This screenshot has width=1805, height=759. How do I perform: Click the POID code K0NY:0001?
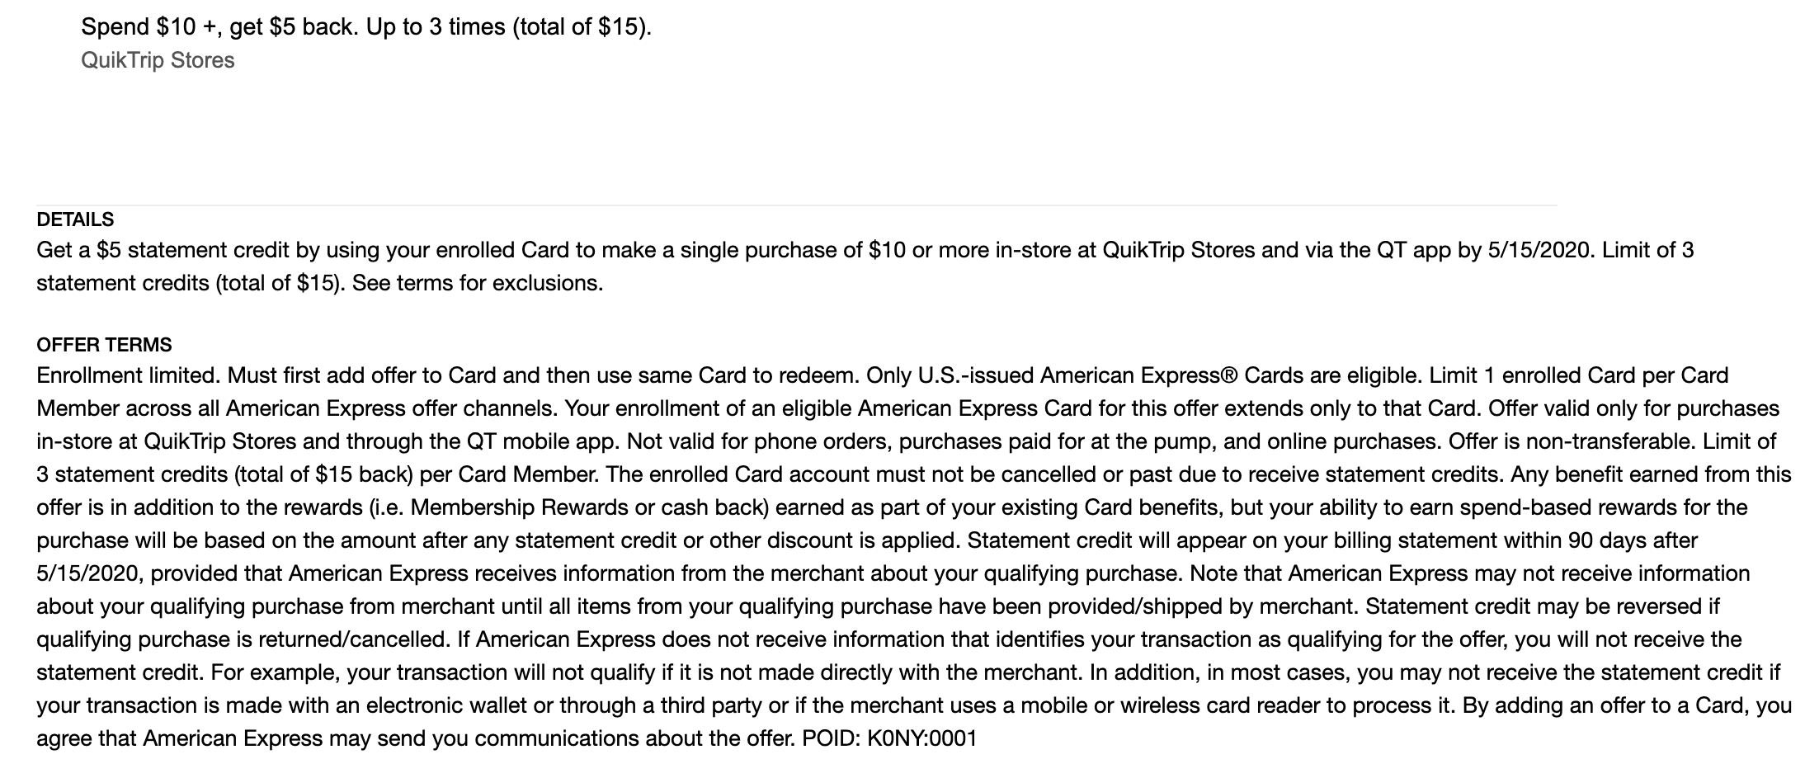921,738
